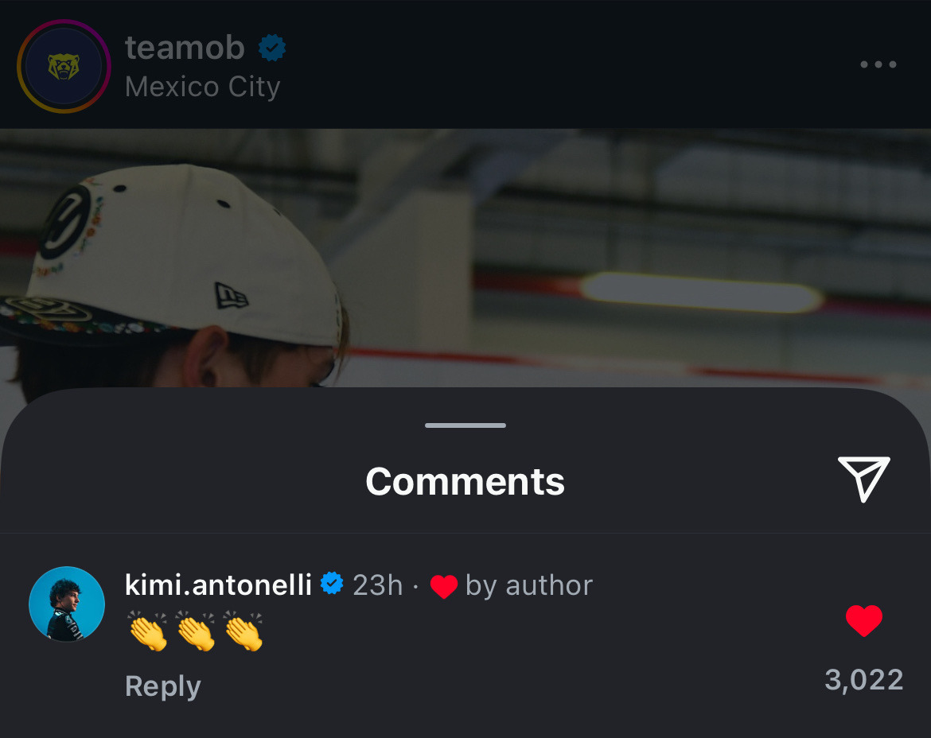Open the Mexico City location tag
931x738 pixels.
click(202, 87)
